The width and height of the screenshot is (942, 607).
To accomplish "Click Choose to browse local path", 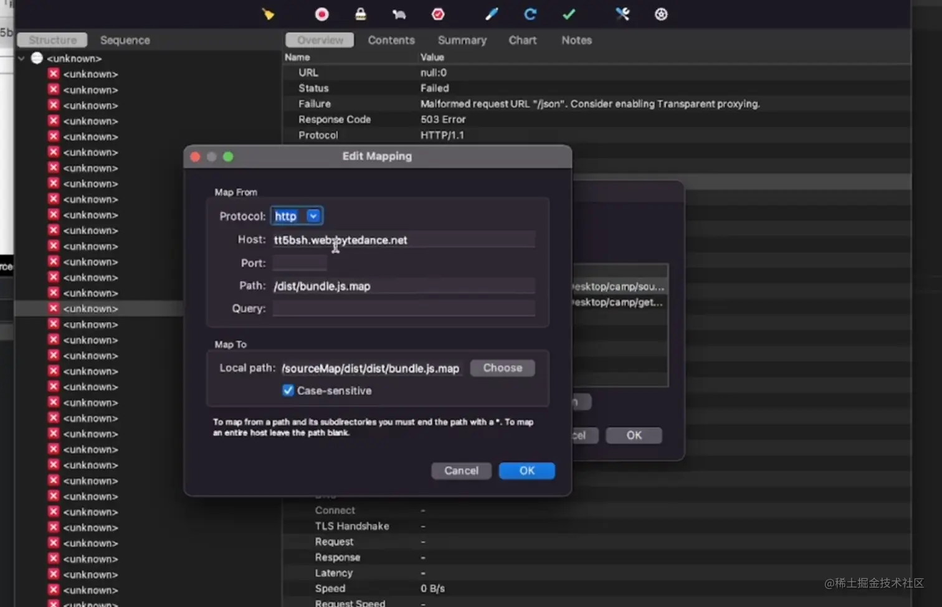I will [x=503, y=368].
